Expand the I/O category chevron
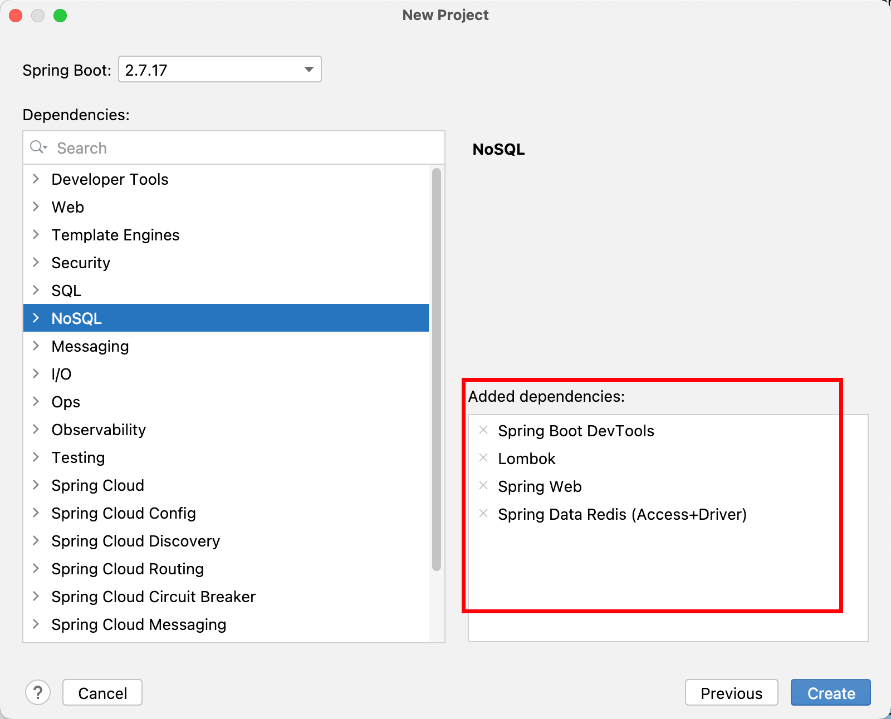This screenshot has width=891, height=719. [36, 373]
